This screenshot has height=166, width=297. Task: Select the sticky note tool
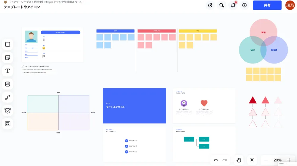(8, 58)
